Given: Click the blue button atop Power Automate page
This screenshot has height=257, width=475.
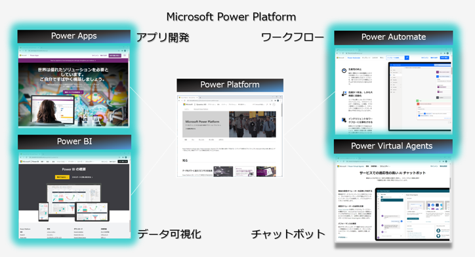Looking at the screenshot, I should (x=444, y=58).
